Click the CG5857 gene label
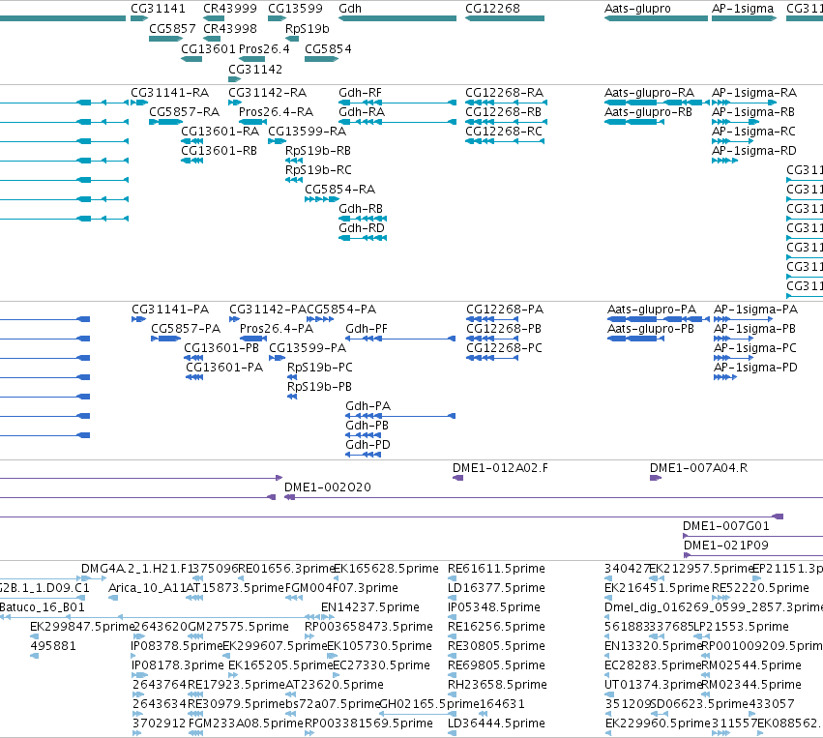 click(x=172, y=28)
